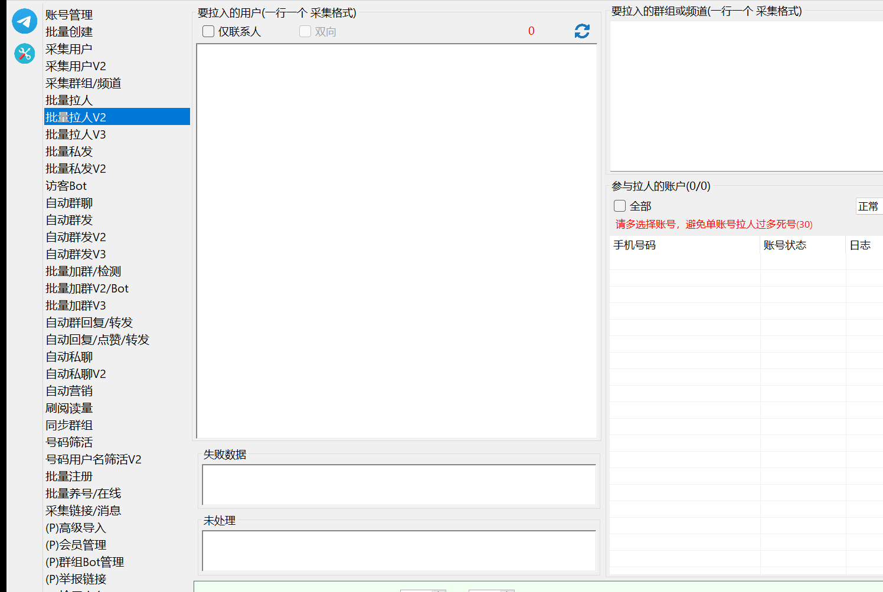
Task: Click the users-to-invite text area
Action: 397,241
